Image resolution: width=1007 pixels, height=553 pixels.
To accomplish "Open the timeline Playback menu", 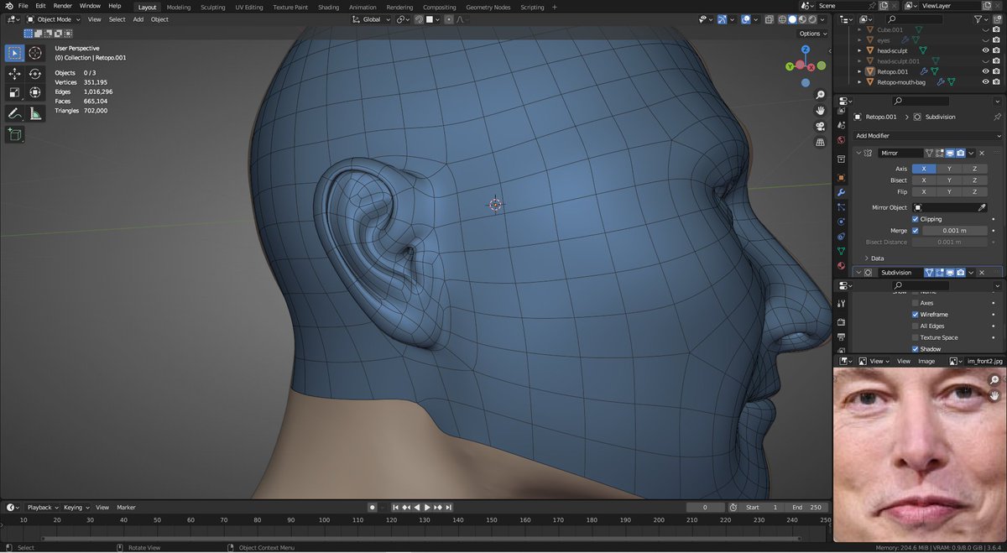I will click(x=42, y=508).
